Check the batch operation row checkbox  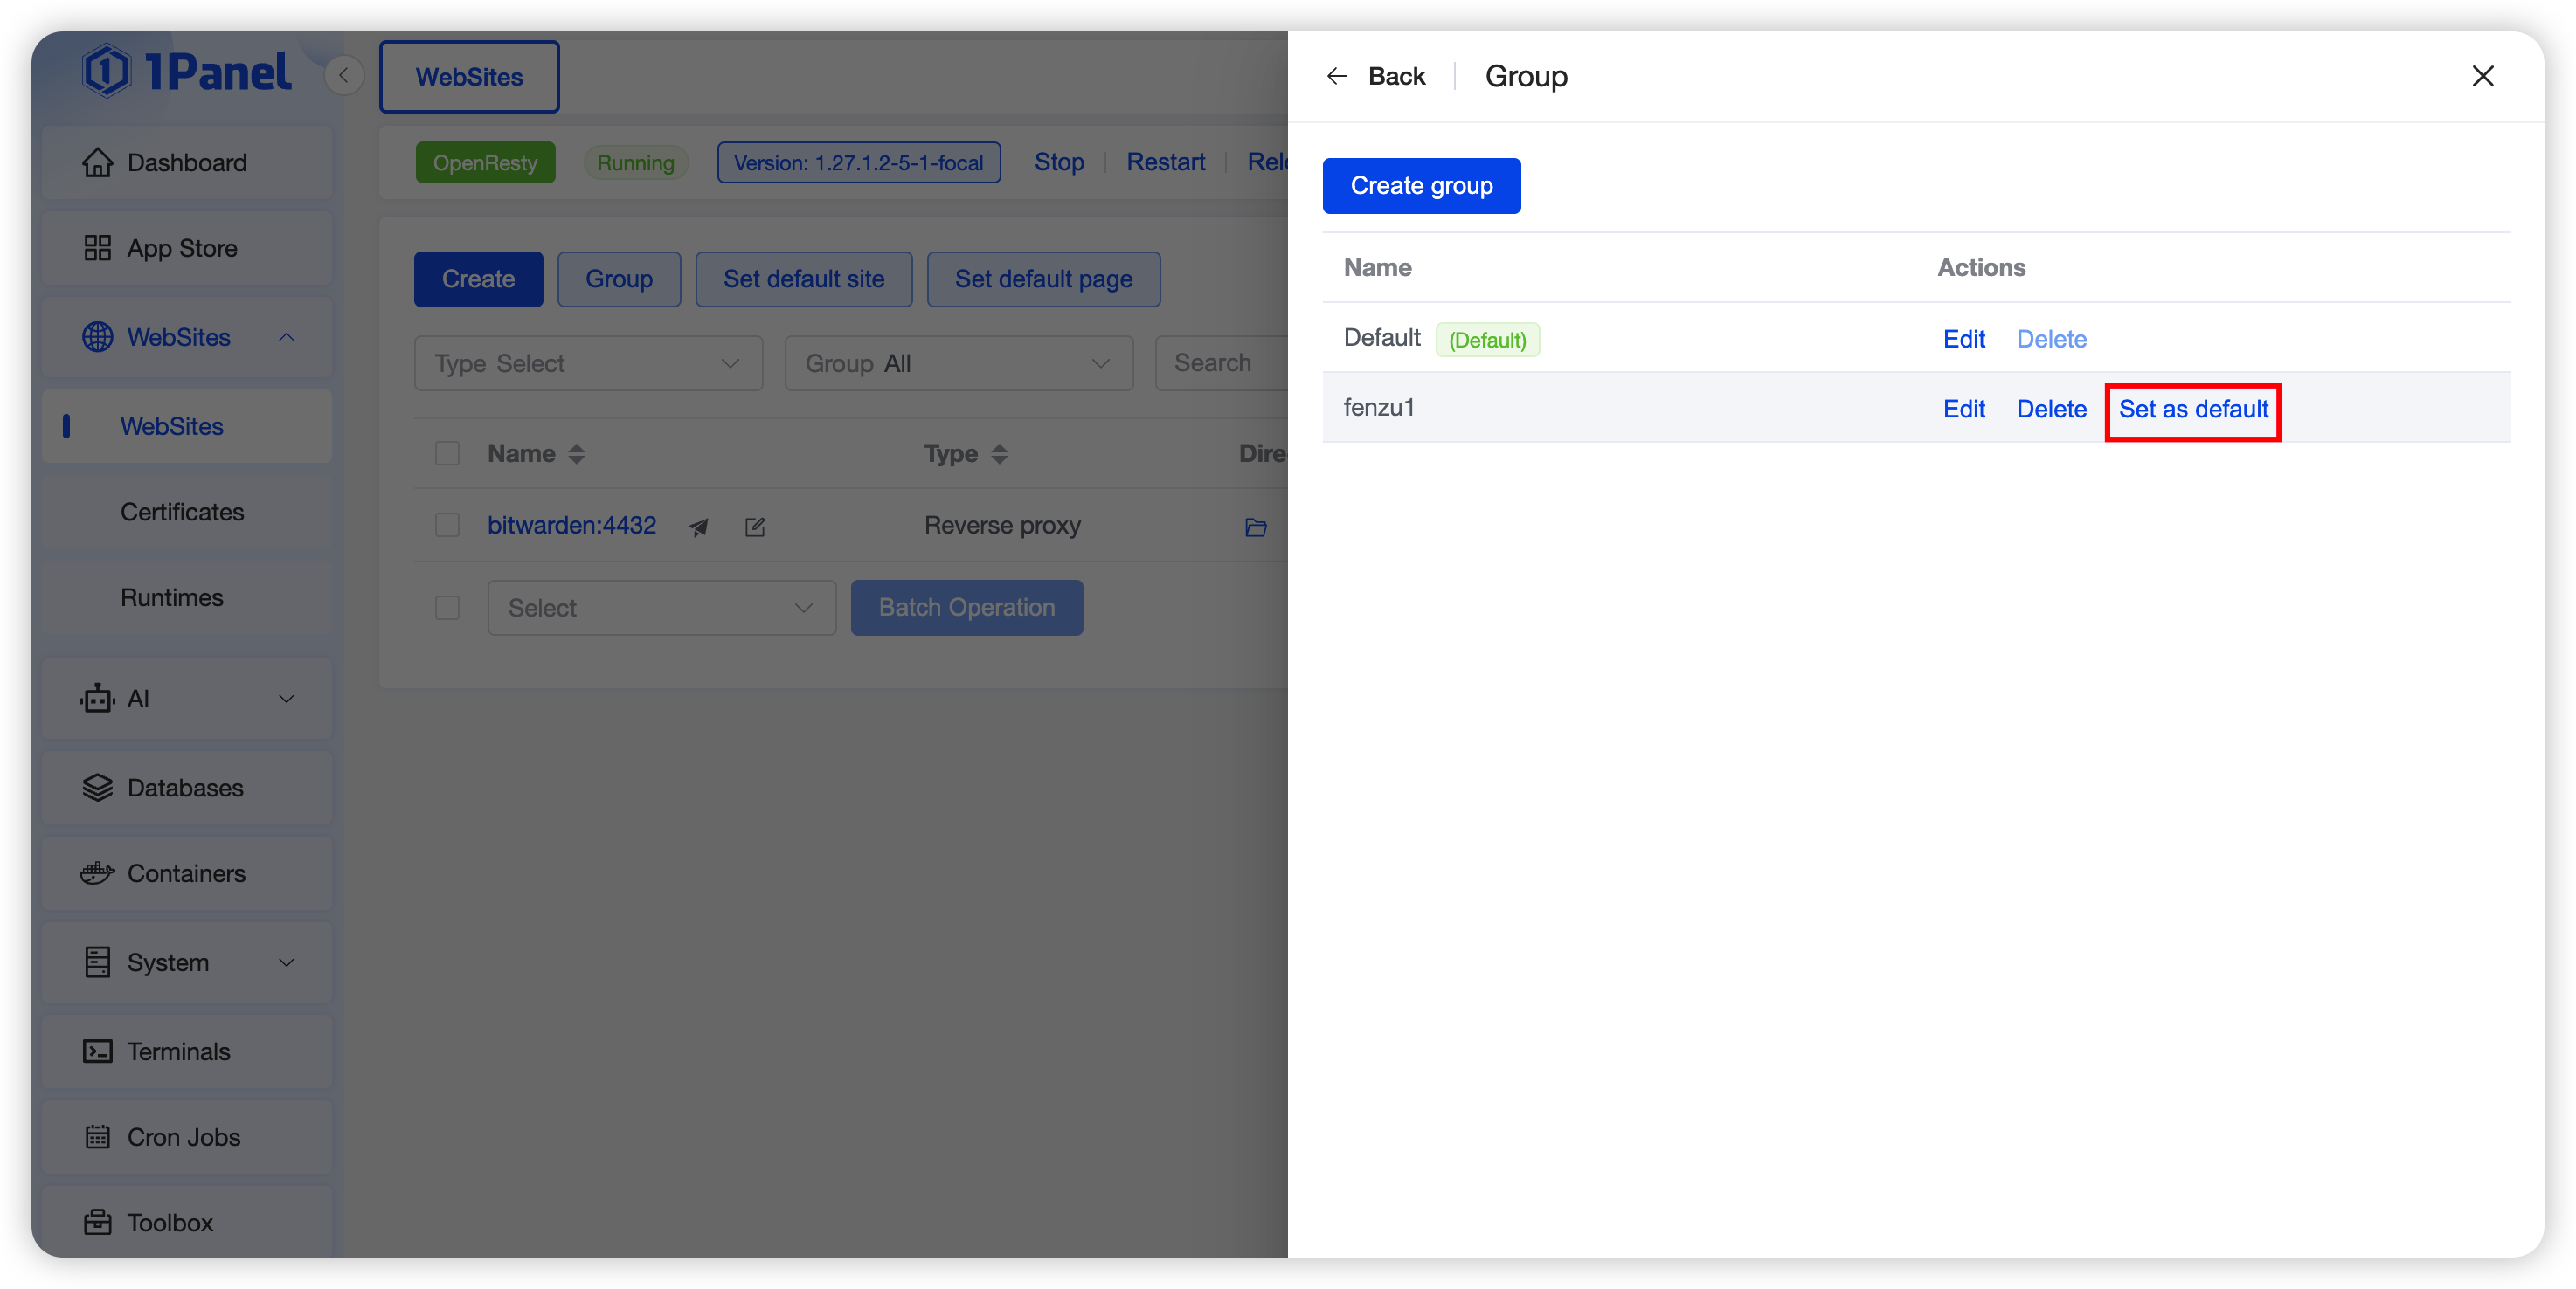[x=447, y=608]
